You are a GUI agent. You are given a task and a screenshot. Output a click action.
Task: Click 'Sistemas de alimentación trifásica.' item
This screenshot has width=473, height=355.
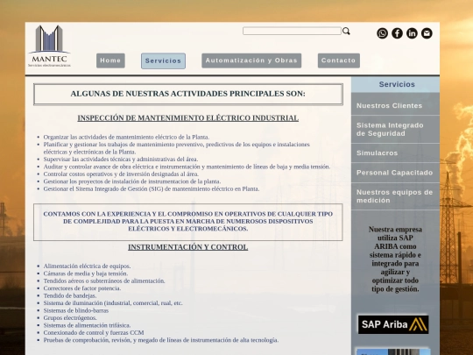87,325
